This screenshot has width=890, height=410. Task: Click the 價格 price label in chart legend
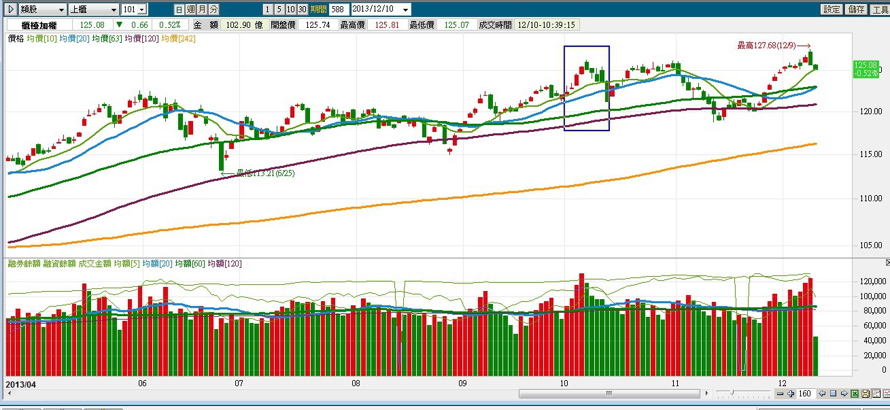tap(16, 39)
